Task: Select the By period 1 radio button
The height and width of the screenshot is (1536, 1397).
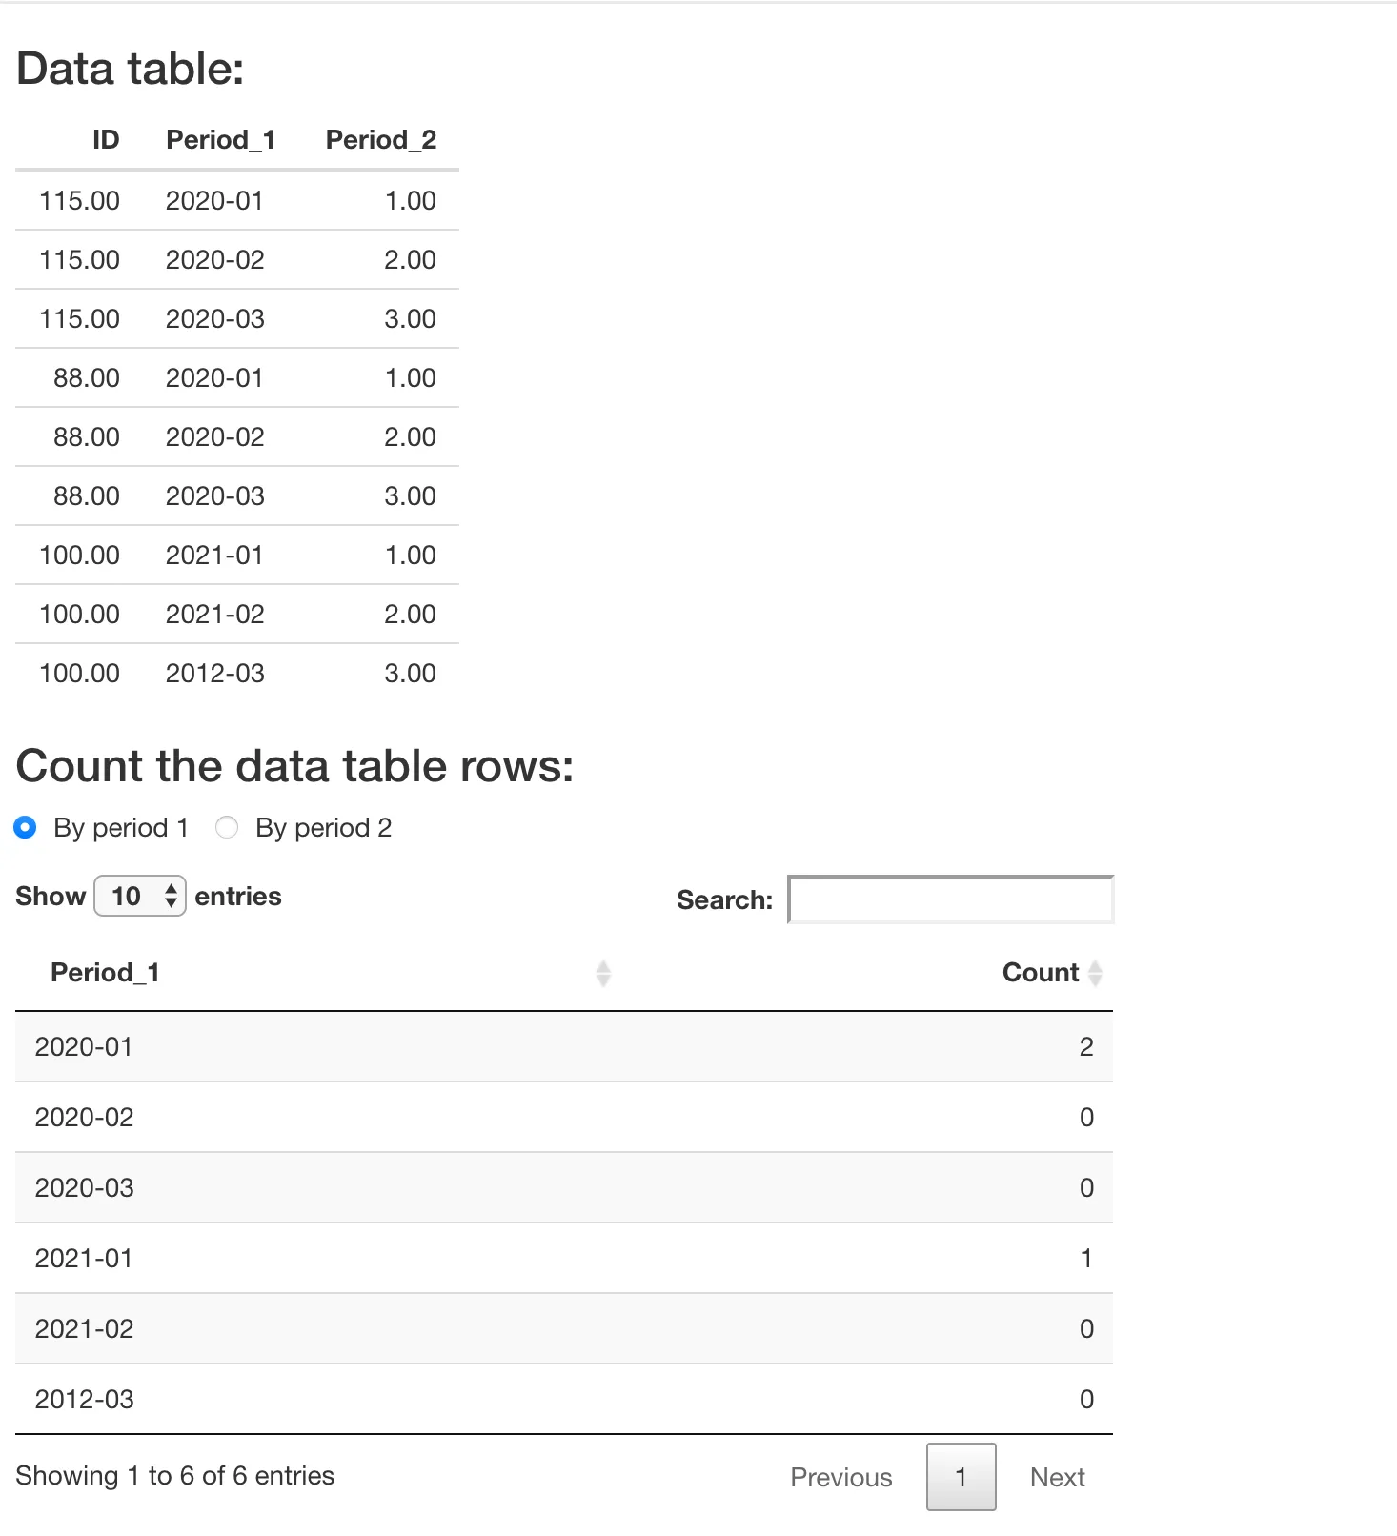Action: (26, 827)
